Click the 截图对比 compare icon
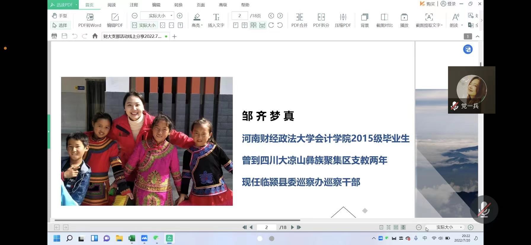The width and height of the screenshot is (531, 245). tap(384, 20)
